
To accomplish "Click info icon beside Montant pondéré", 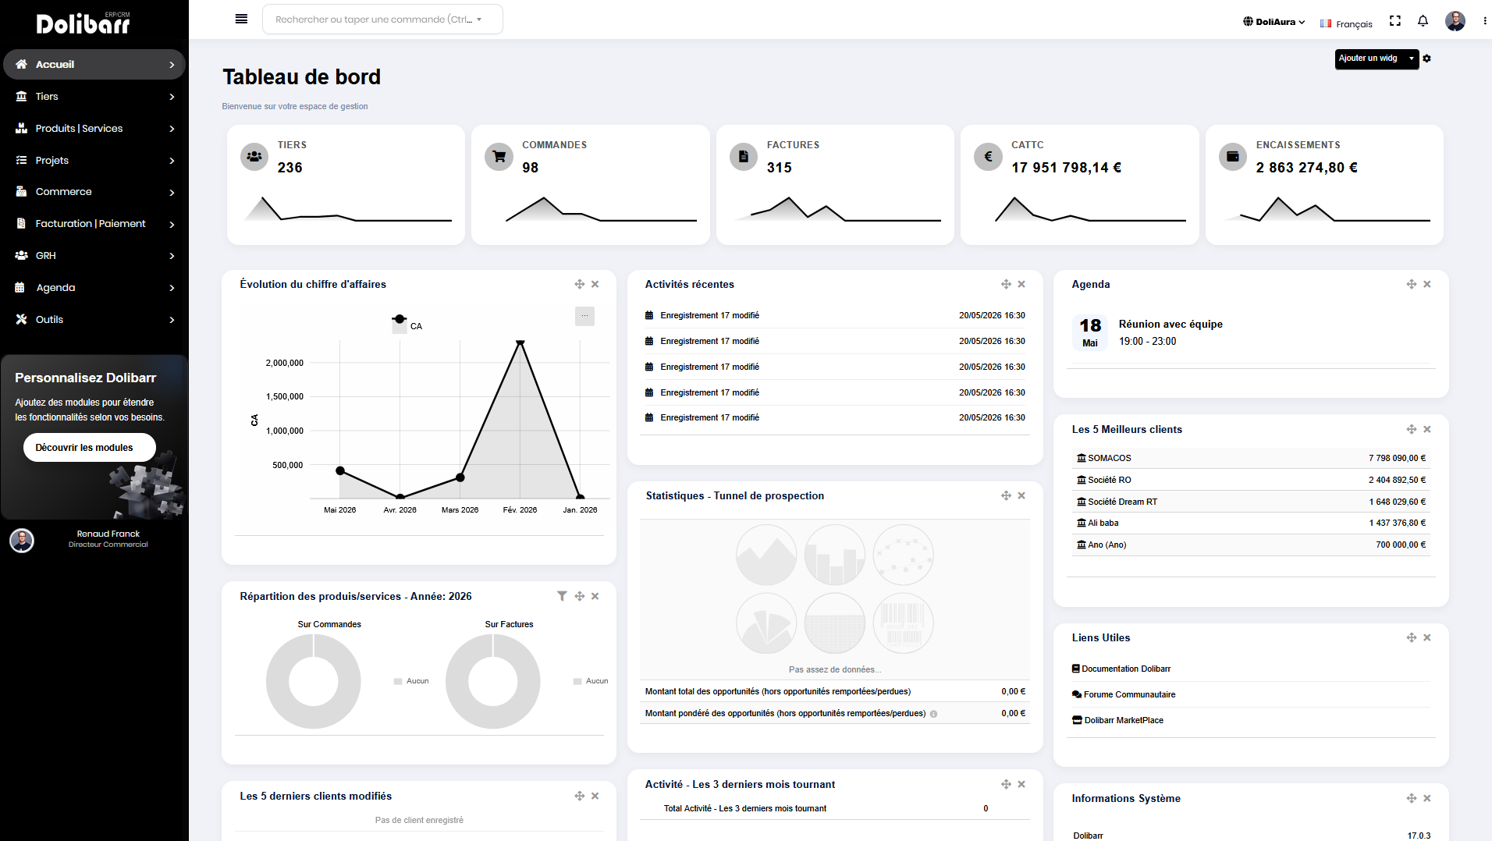I will click(933, 714).
